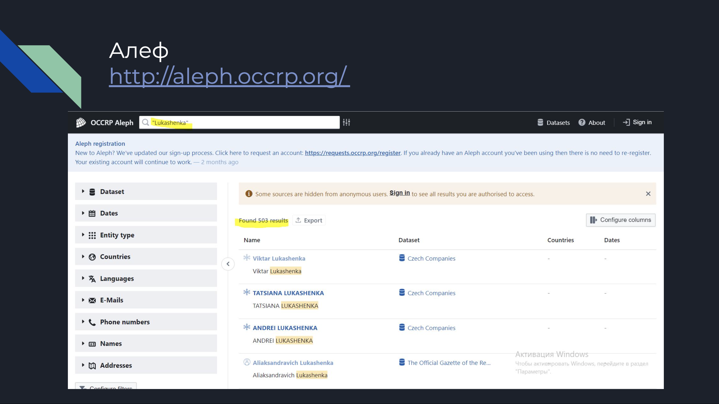
Task: Open advanced search options sliders icon
Action: (x=346, y=122)
